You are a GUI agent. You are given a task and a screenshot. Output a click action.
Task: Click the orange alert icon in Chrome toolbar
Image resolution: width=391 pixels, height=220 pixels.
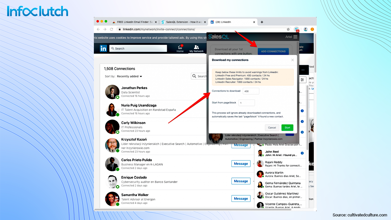tap(312, 29)
